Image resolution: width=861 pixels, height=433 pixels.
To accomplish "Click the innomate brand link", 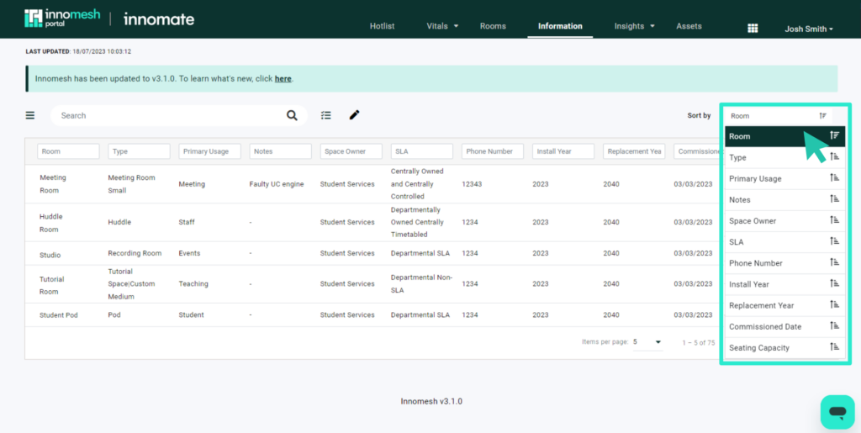I will tap(159, 19).
